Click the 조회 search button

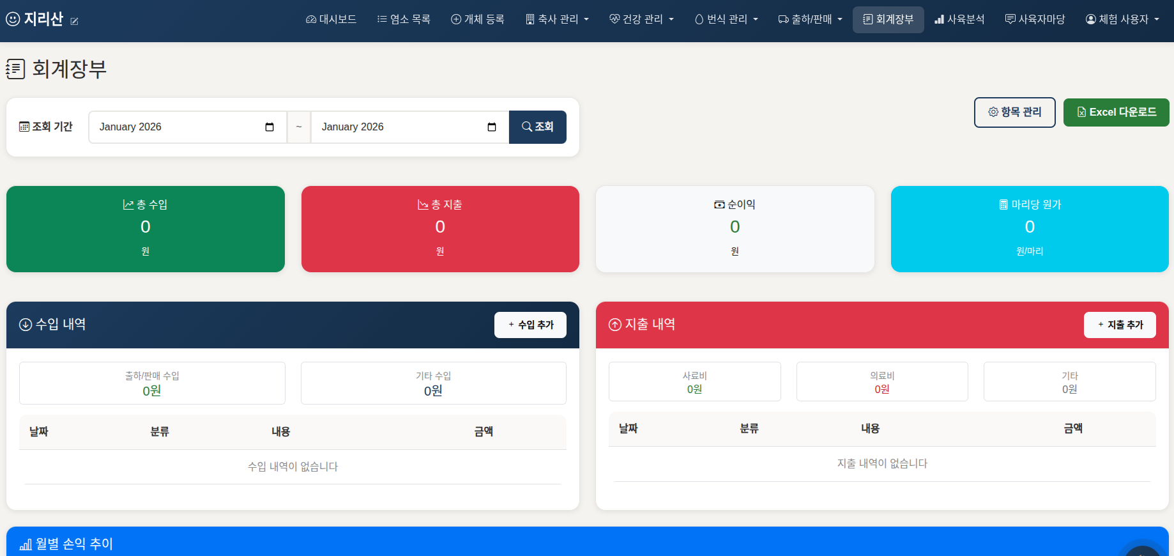click(x=538, y=127)
